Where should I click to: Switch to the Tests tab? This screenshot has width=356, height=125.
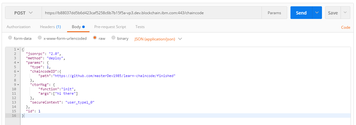(x=140, y=27)
